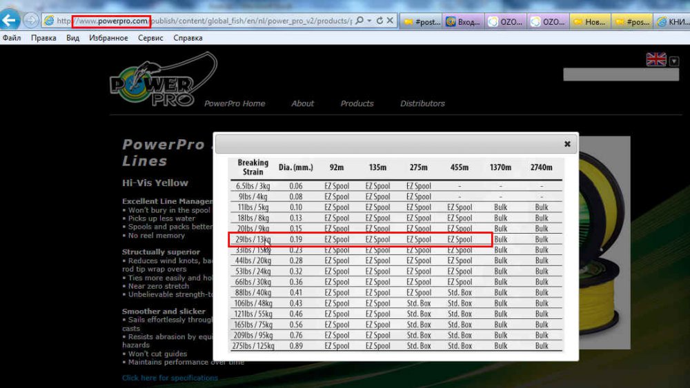Switch to the '#pos...' tab
Viewport: 690px width, 388px height.
click(x=632, y=21)
